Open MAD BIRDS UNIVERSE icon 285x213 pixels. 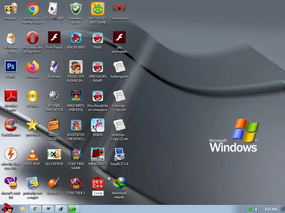coord(76,96)
